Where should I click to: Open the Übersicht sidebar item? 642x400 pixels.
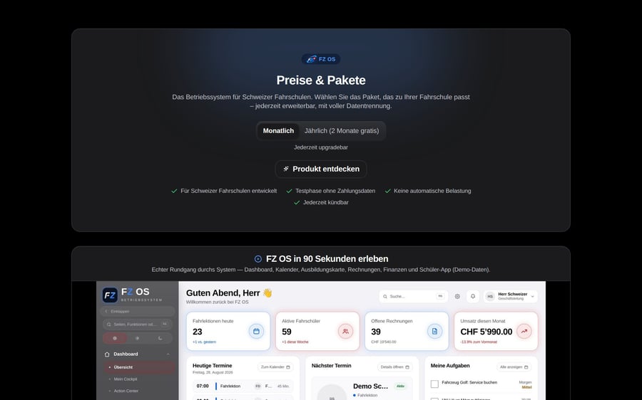coord(139,367)
